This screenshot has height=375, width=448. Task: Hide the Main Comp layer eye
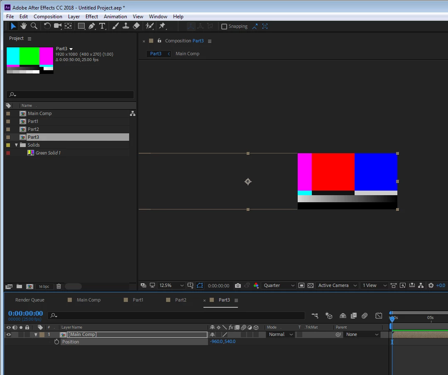[x=9, y=335]
